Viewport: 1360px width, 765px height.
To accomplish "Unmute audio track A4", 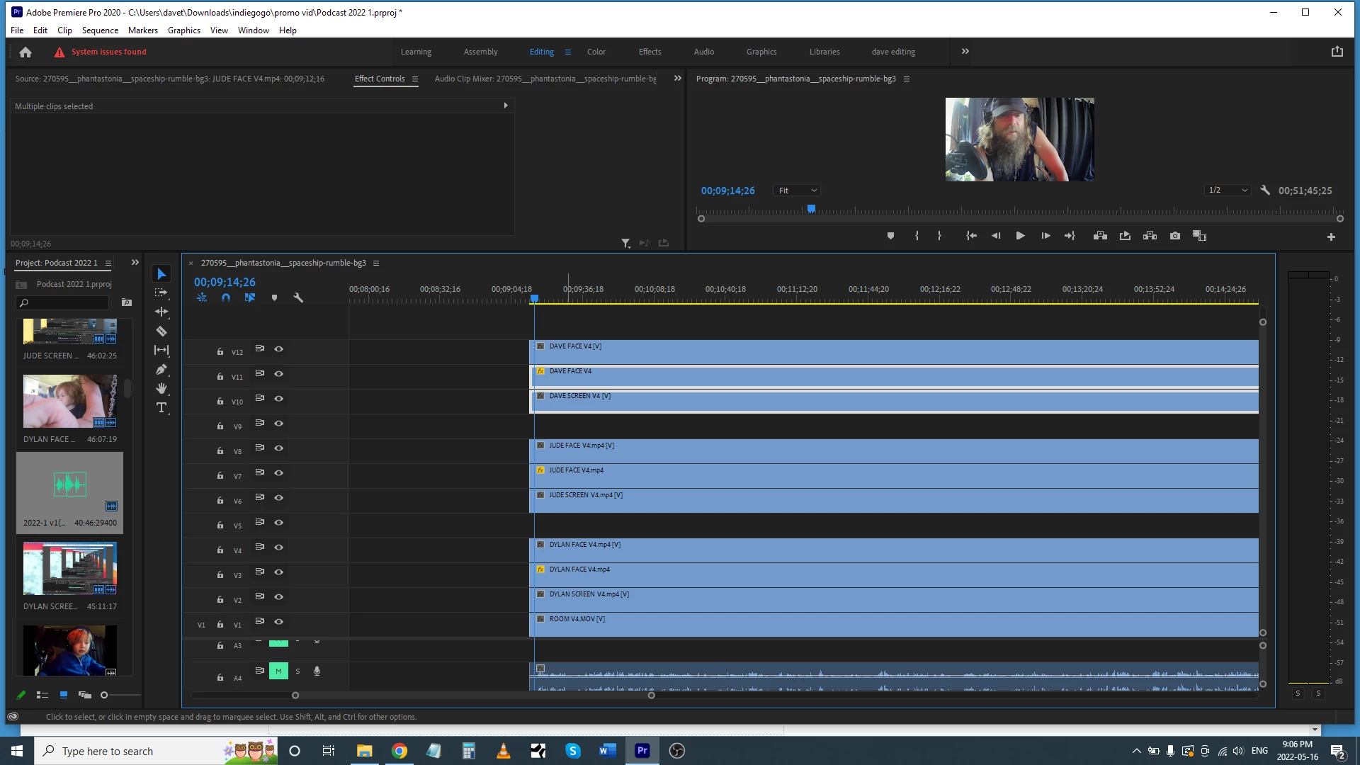I will tap(278, 671).
